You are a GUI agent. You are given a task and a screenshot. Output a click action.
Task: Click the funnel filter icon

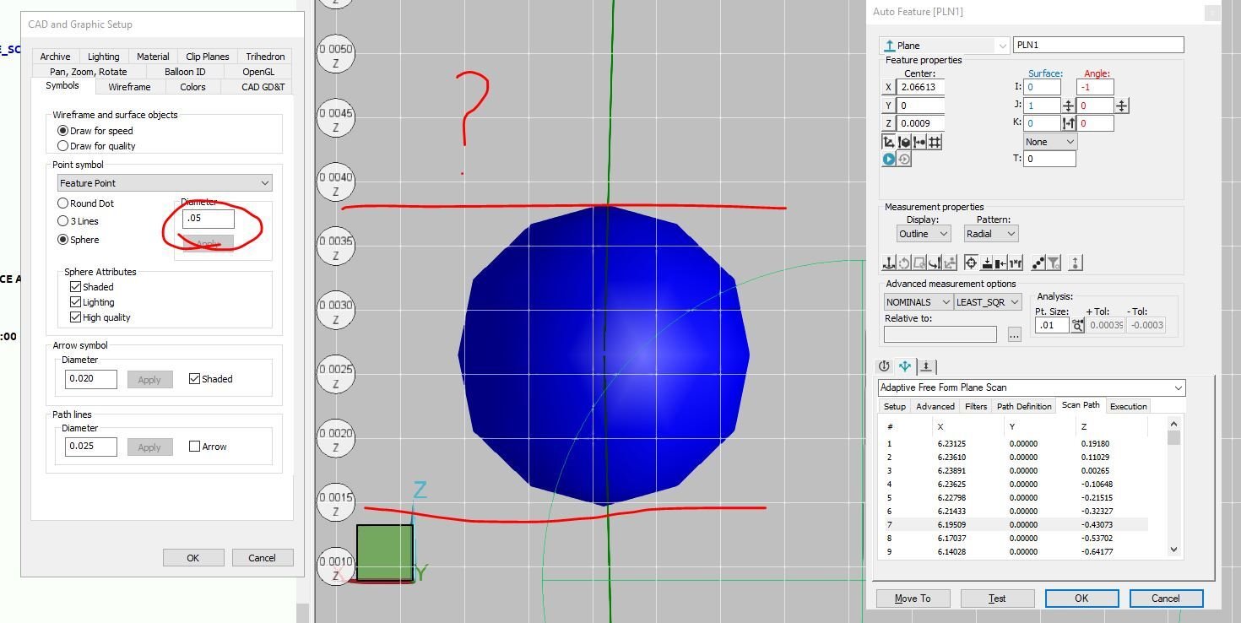(1053, 263)
